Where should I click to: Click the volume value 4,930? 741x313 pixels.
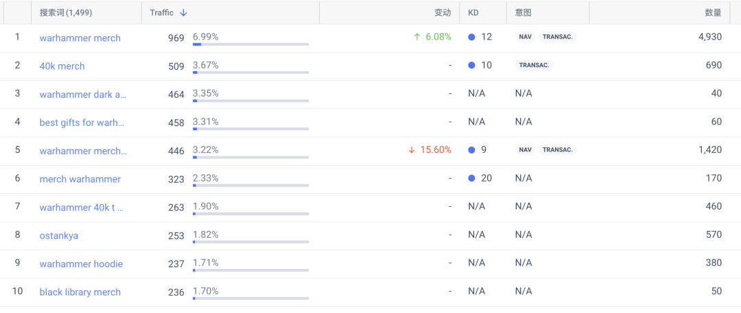point(710,37)
